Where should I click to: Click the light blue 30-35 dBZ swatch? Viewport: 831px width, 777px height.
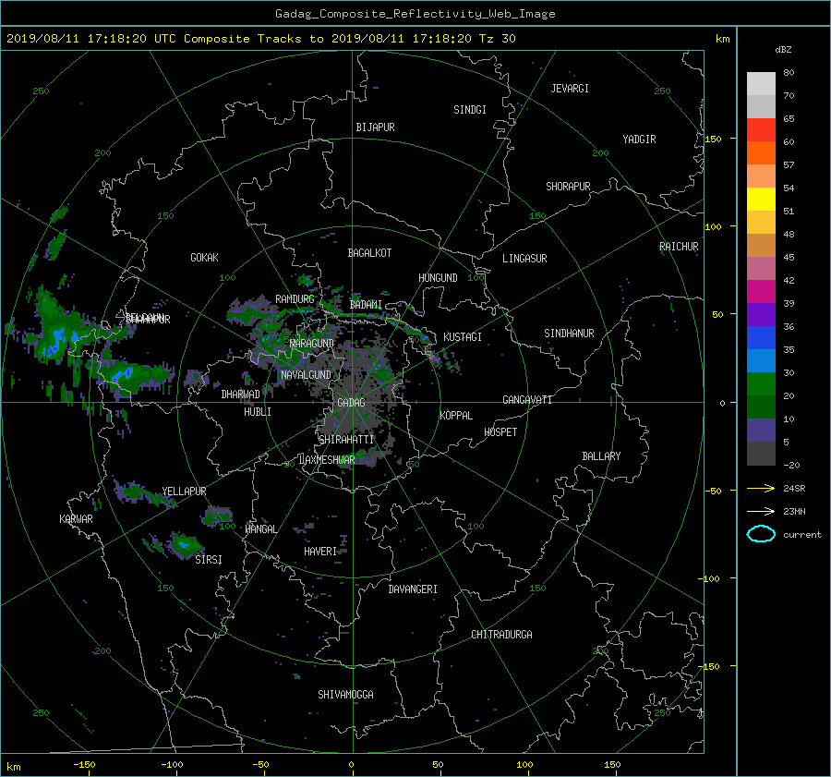coord(761,360)
